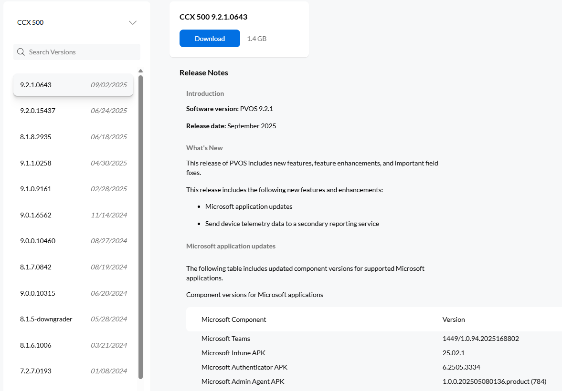Click the search magnifier icon
This screenshot has height=391, width=562.
pos(21,51)
